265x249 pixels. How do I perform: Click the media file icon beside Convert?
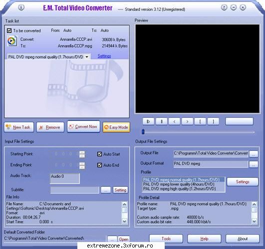pyautogui.click(x=12, y=41)
